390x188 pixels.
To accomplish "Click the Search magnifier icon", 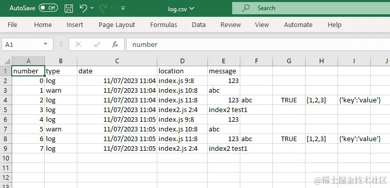I will tap(246, 8).
